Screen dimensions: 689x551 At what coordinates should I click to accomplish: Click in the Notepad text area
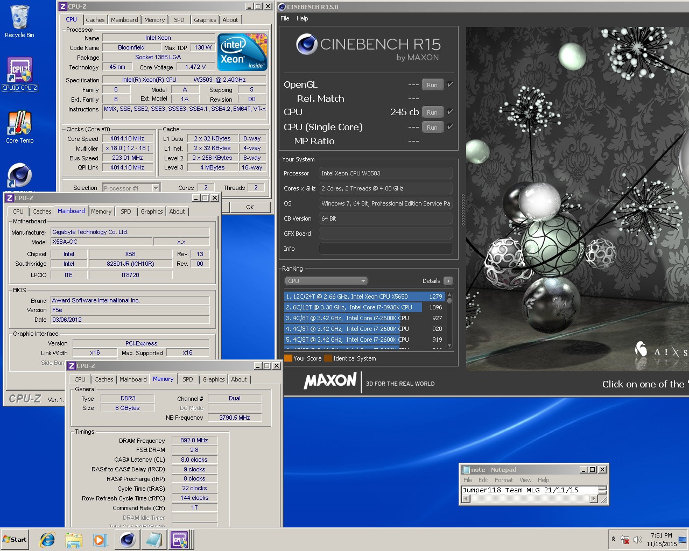pos(530,490)
